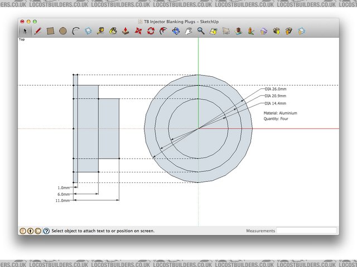Select the Arc tool

75,31
